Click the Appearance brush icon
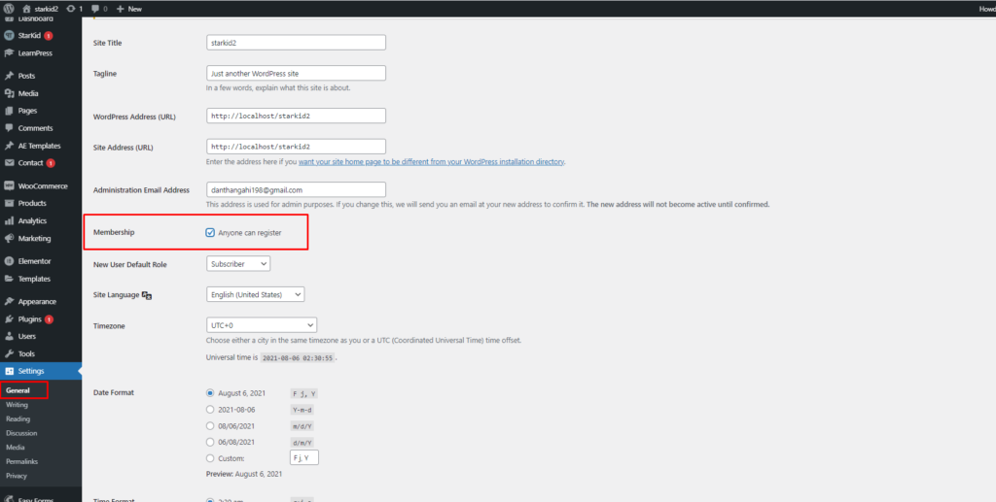The image size is (996, 502). click(x=9, y=302)
